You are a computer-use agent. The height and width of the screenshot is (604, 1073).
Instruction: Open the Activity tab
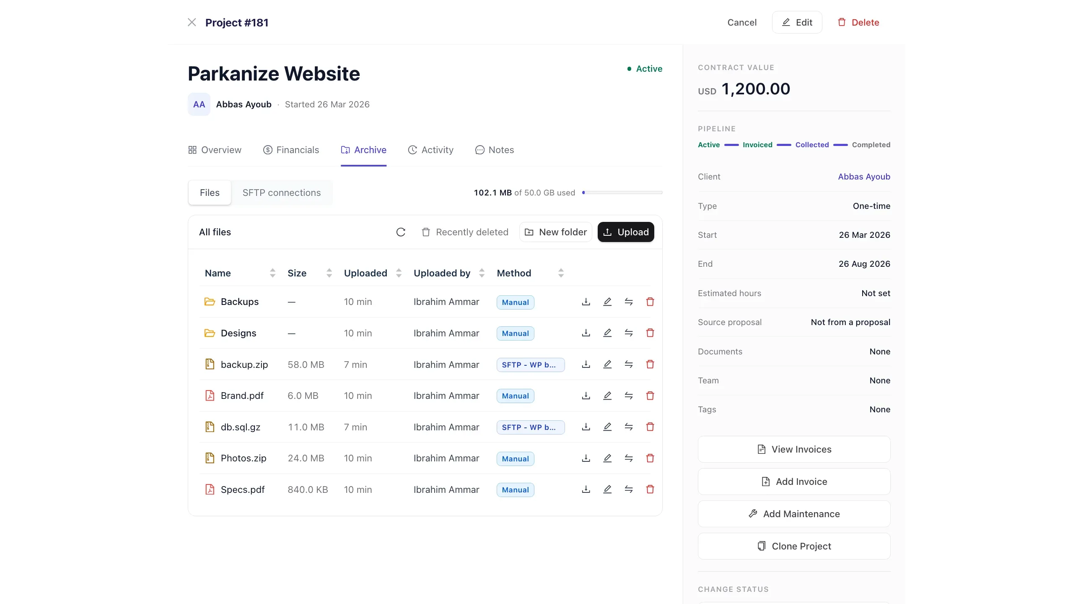point(430,150)
